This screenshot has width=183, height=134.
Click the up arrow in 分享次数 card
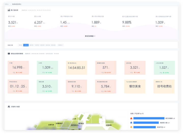[x=134, y=73]
